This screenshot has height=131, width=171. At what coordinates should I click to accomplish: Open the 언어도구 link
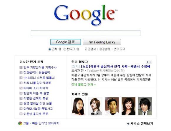[119, 49]
